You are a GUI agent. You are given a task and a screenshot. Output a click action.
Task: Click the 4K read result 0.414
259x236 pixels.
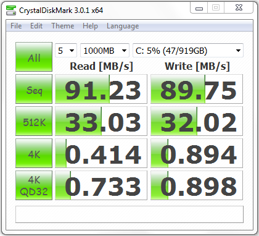tap(101, 153)
